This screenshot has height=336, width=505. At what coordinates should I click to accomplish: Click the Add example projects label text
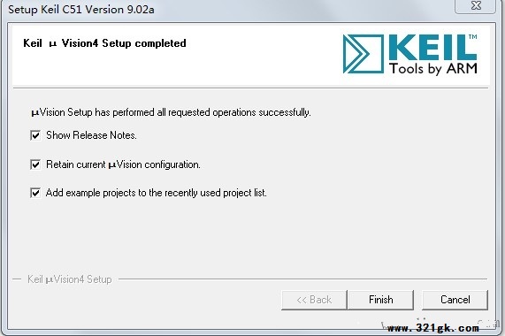click(157, 193)
